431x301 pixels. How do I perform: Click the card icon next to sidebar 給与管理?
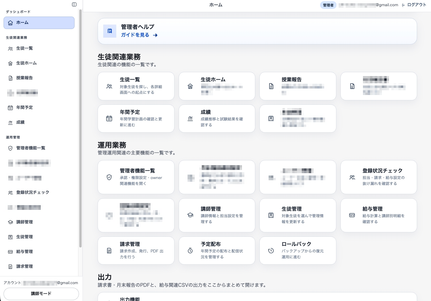click(x=10, y=252)
